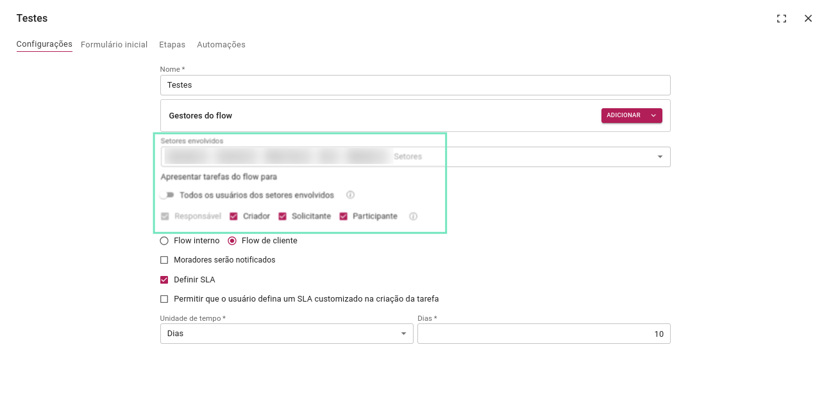
Task: Go to the Etapas tab
Action: (172, 45)
